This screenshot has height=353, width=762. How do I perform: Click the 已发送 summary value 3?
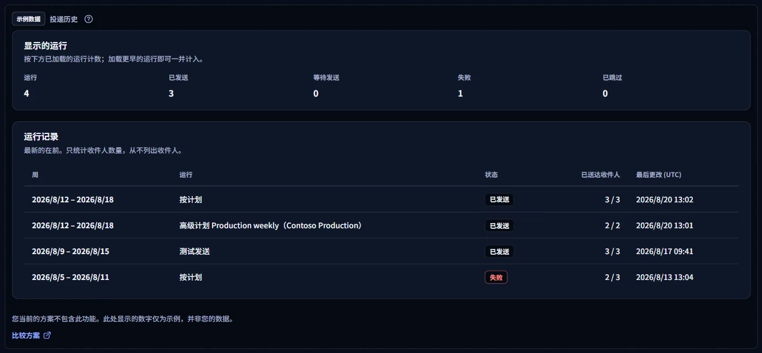171,93
